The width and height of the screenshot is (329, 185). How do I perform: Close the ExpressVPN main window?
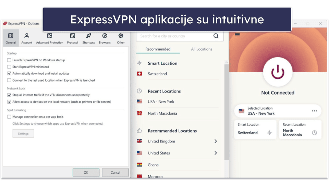(320, 24)
